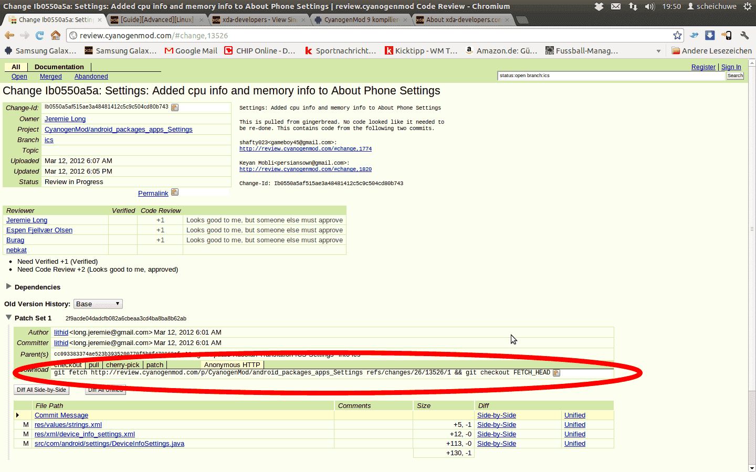
Task: Show the hidden bookmarks overflow arrow
Action: click(x=658, y=51)
